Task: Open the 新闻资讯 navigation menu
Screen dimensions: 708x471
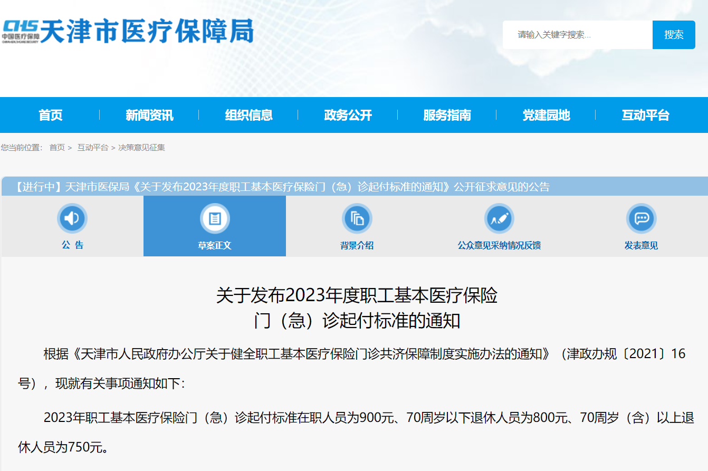Action: [x=149, y=115]
